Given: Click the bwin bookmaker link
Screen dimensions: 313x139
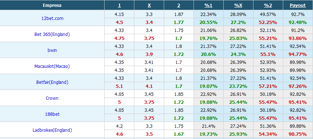Looking at the screenshot, I should (52, 50).
